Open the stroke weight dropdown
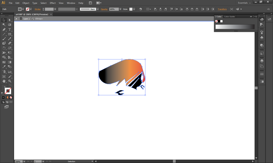 coord(55,9)
